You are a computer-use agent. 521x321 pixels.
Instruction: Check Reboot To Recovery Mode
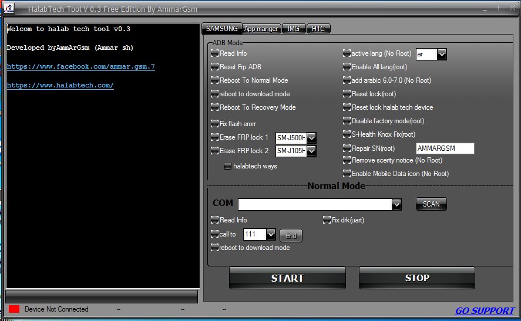[214, 107]
